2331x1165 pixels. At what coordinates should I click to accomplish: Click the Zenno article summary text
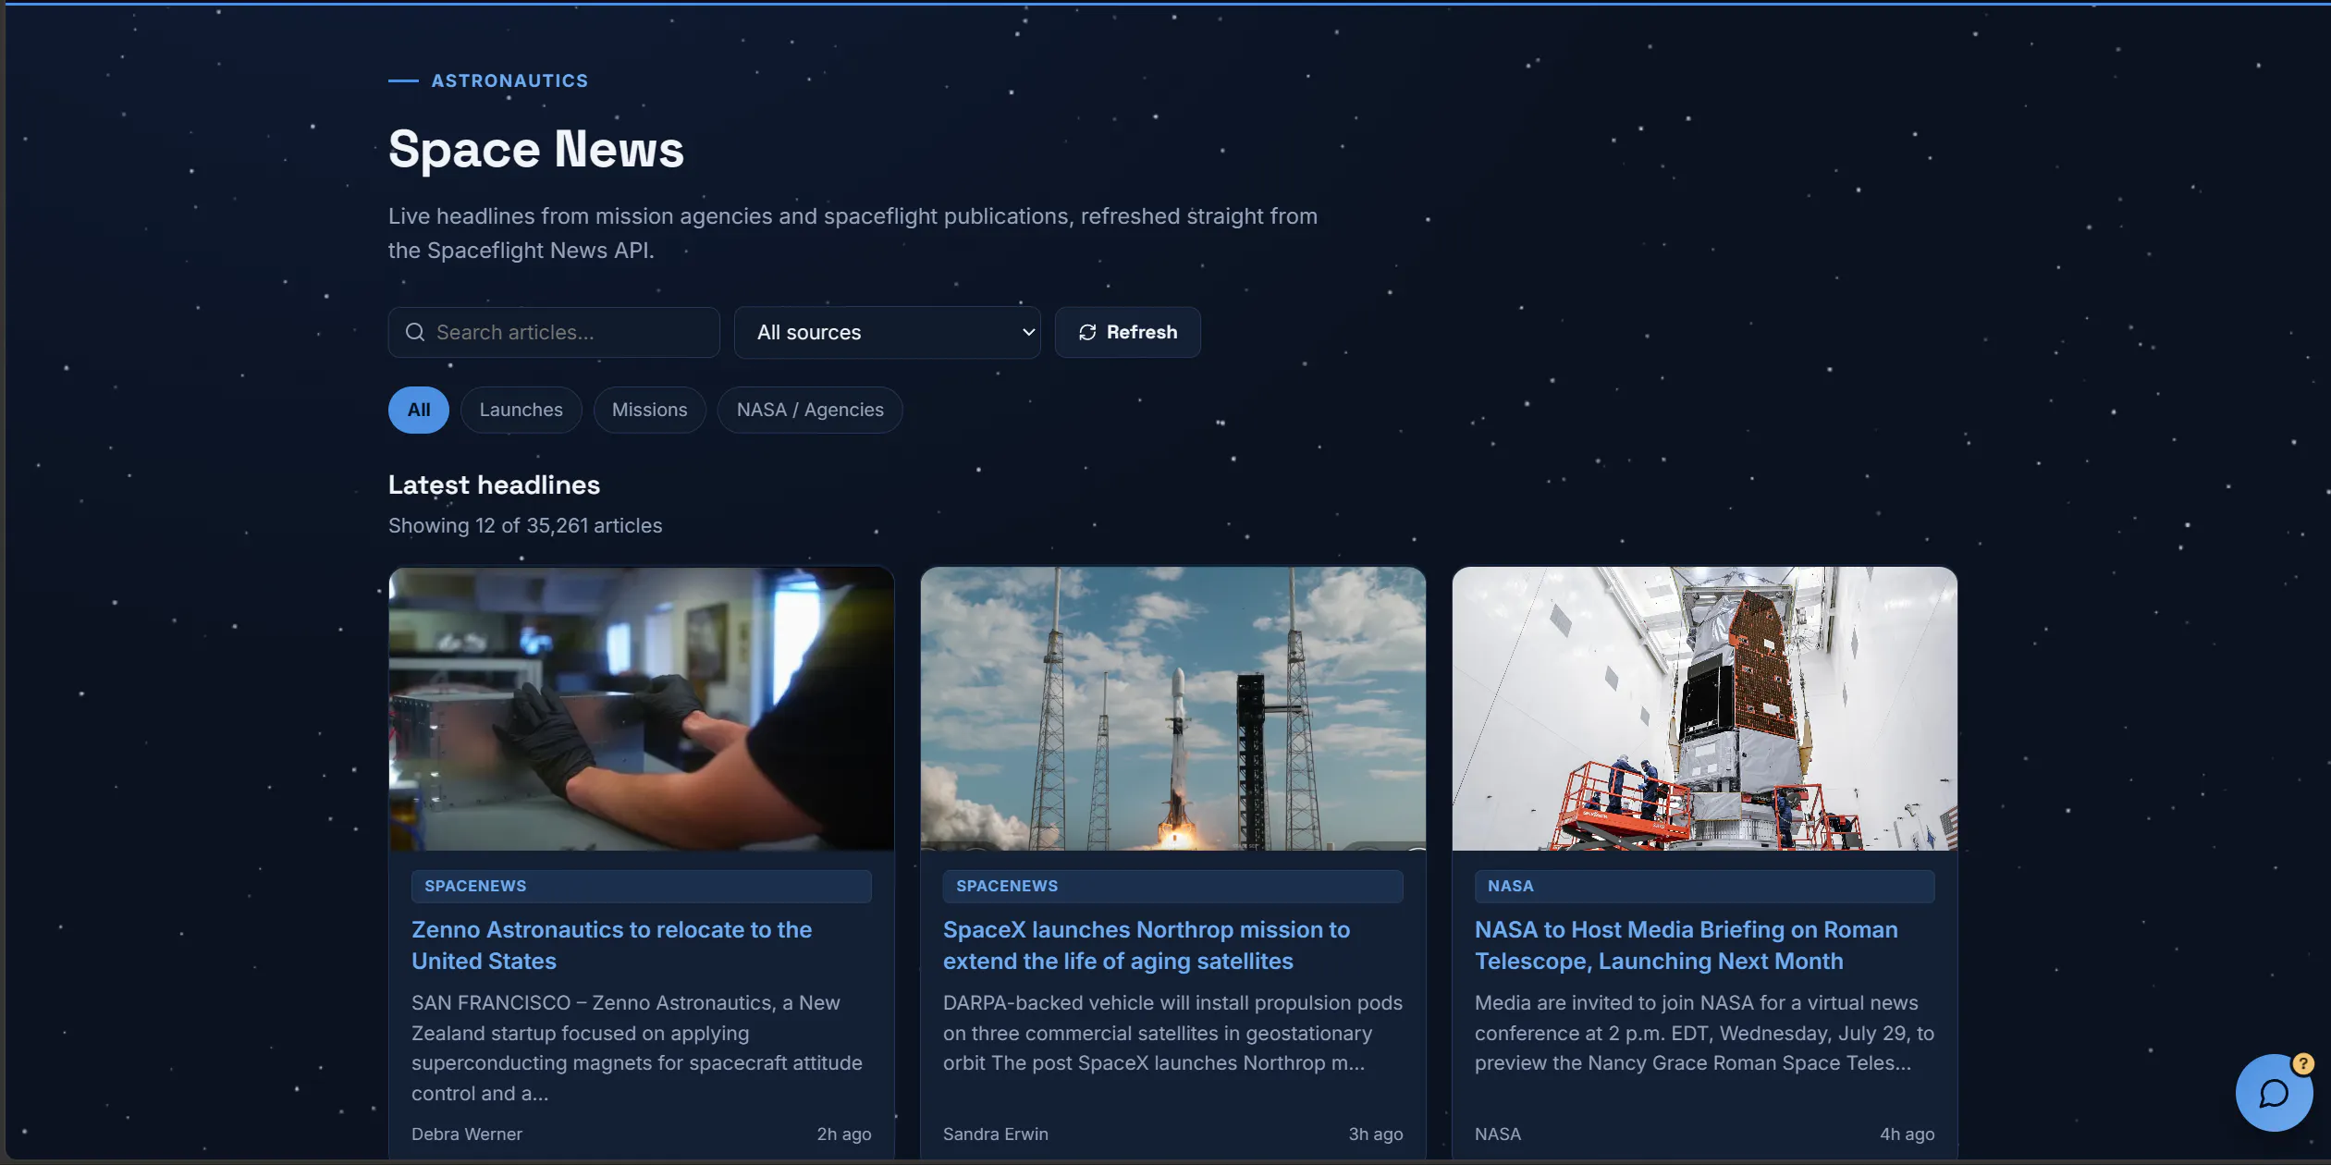tap(637, 1048)
